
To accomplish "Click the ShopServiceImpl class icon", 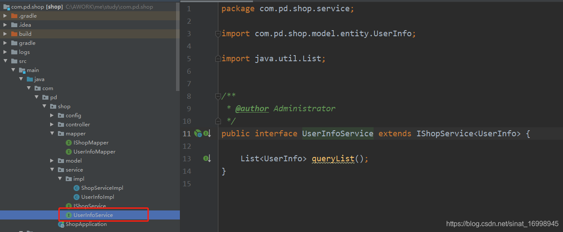I will pyautogui.click(x=77, y=188).
